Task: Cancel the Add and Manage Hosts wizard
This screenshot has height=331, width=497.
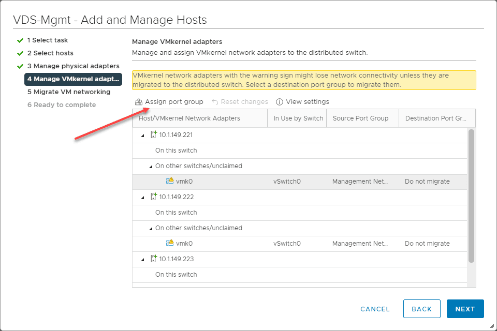Action: point(375,309)
